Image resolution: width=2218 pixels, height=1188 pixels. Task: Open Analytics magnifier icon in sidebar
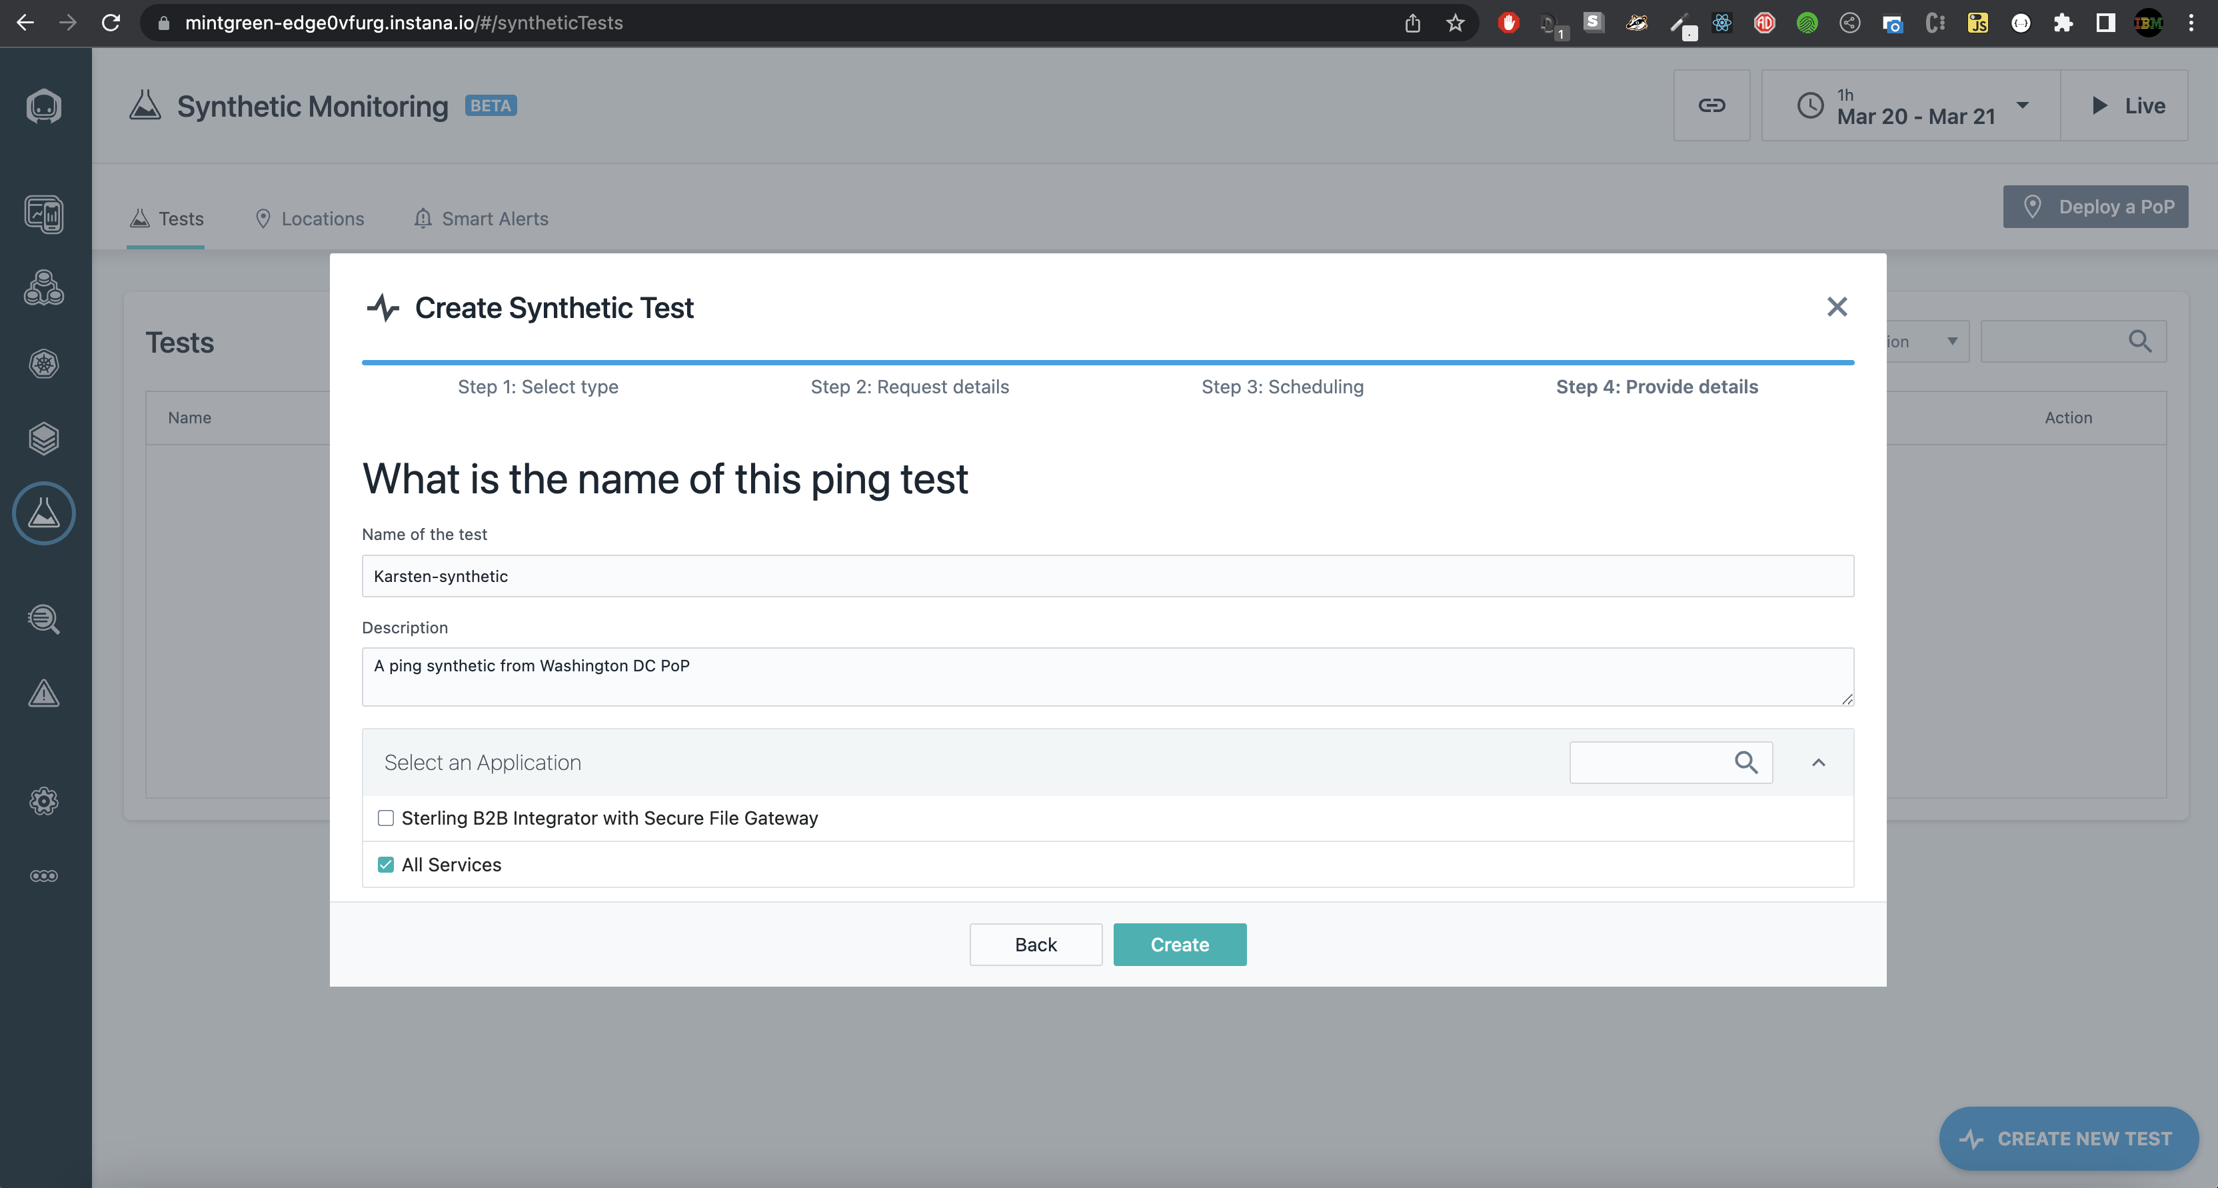(x=44, y=619)
